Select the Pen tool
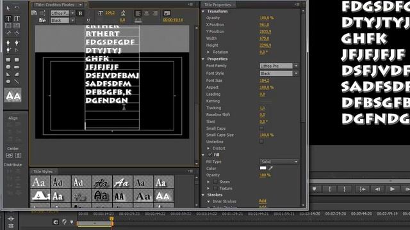Viewport: 410px width, 230px height. click(x=8, y=43)
